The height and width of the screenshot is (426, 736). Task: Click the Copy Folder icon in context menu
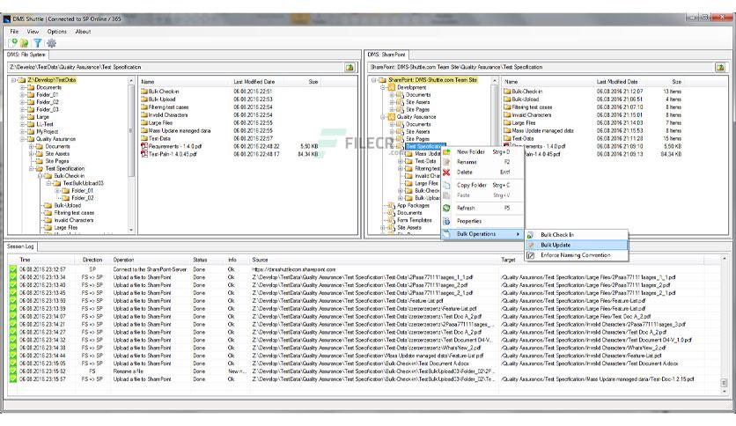(446, 186)
